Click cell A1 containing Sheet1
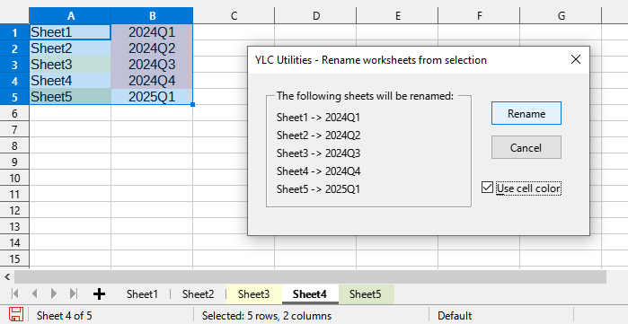Screen dimensions: 628x324 (70, 32)
